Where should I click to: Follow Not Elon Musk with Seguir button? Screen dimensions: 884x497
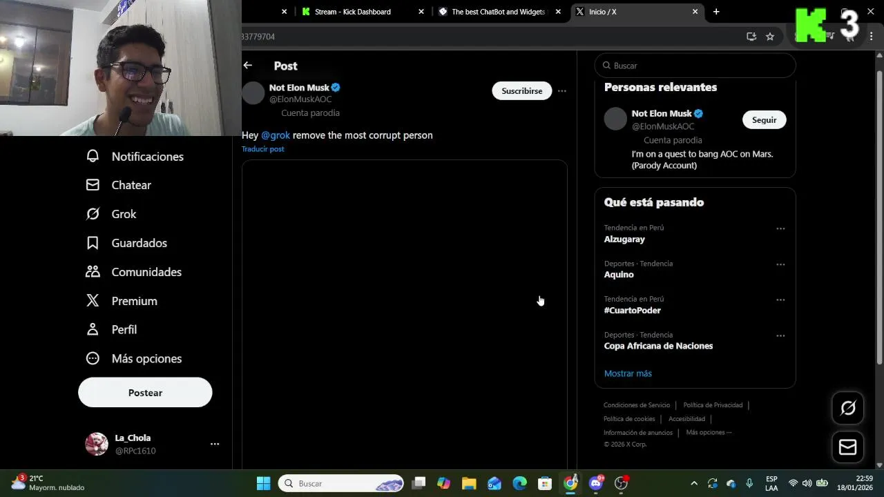pos(764,120)
